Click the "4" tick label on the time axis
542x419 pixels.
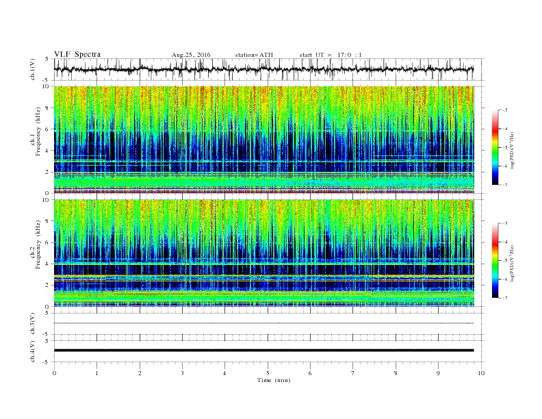(225, 373)
